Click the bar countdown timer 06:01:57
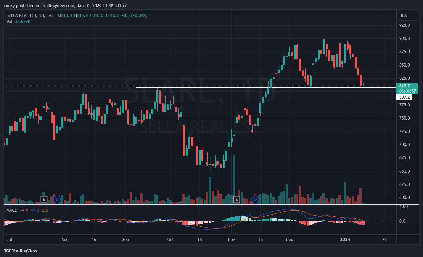This screenshot has width=423, height=257. coord(408,91)
